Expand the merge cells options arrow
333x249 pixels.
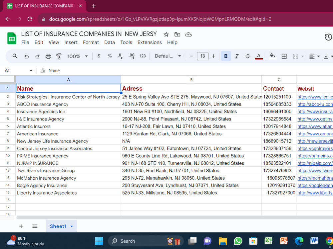[303, 56]
